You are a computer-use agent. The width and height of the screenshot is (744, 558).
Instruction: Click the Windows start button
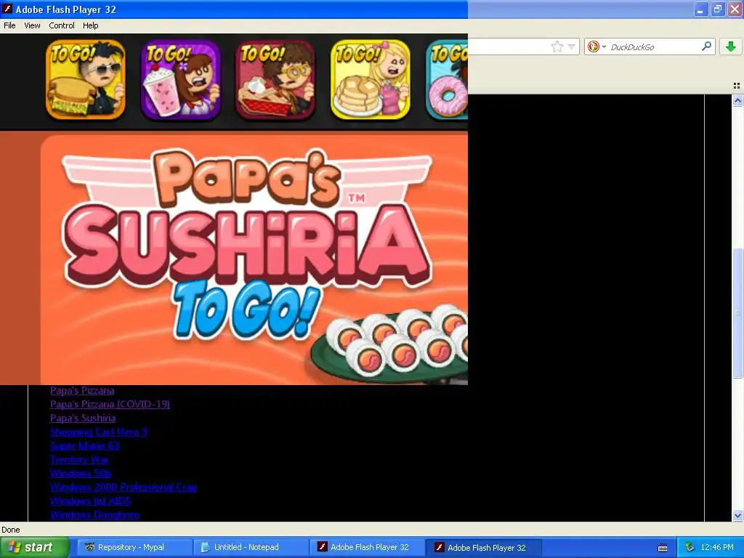click(34, 547)
